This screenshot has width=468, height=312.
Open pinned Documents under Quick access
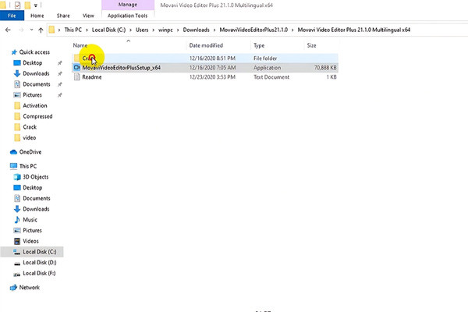(x=37, y=84)
